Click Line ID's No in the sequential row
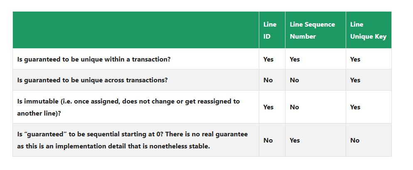The image size is (413, 170). pos(268,140)
